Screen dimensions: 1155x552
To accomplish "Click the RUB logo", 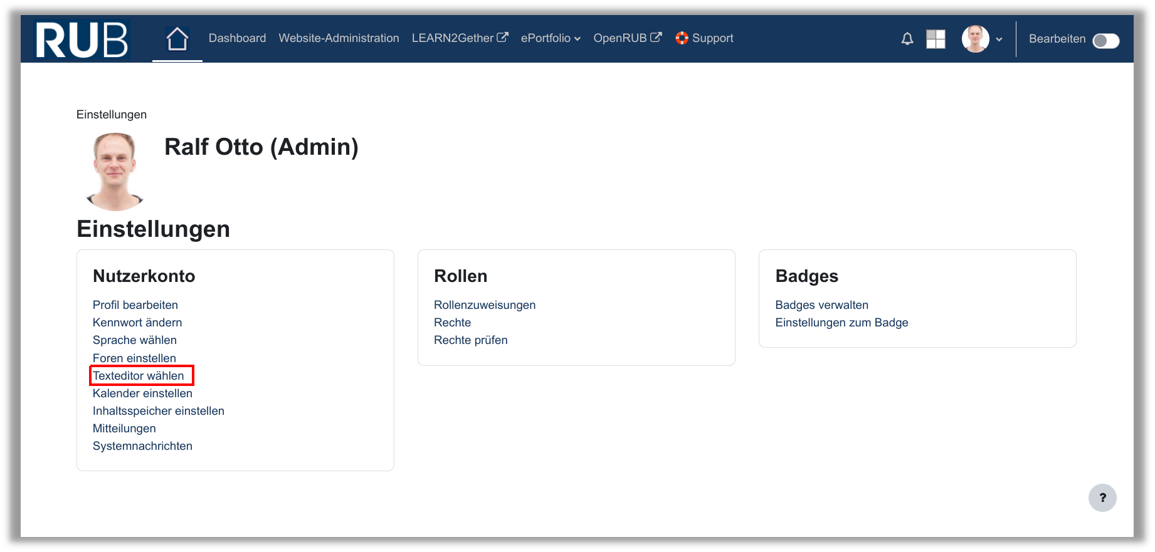I will [82, 39].
